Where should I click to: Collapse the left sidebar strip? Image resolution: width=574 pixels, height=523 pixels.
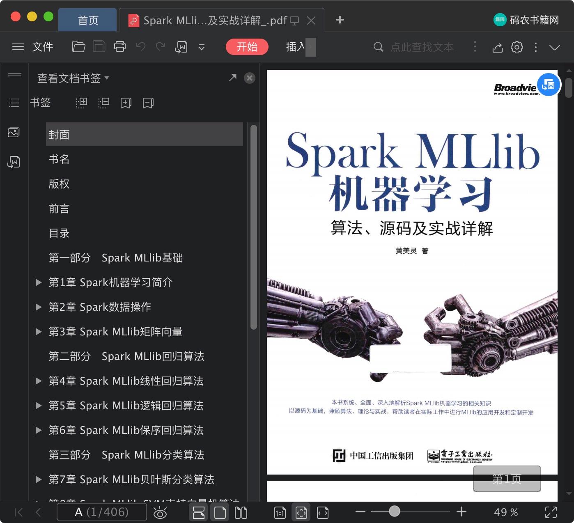point(15,75)
